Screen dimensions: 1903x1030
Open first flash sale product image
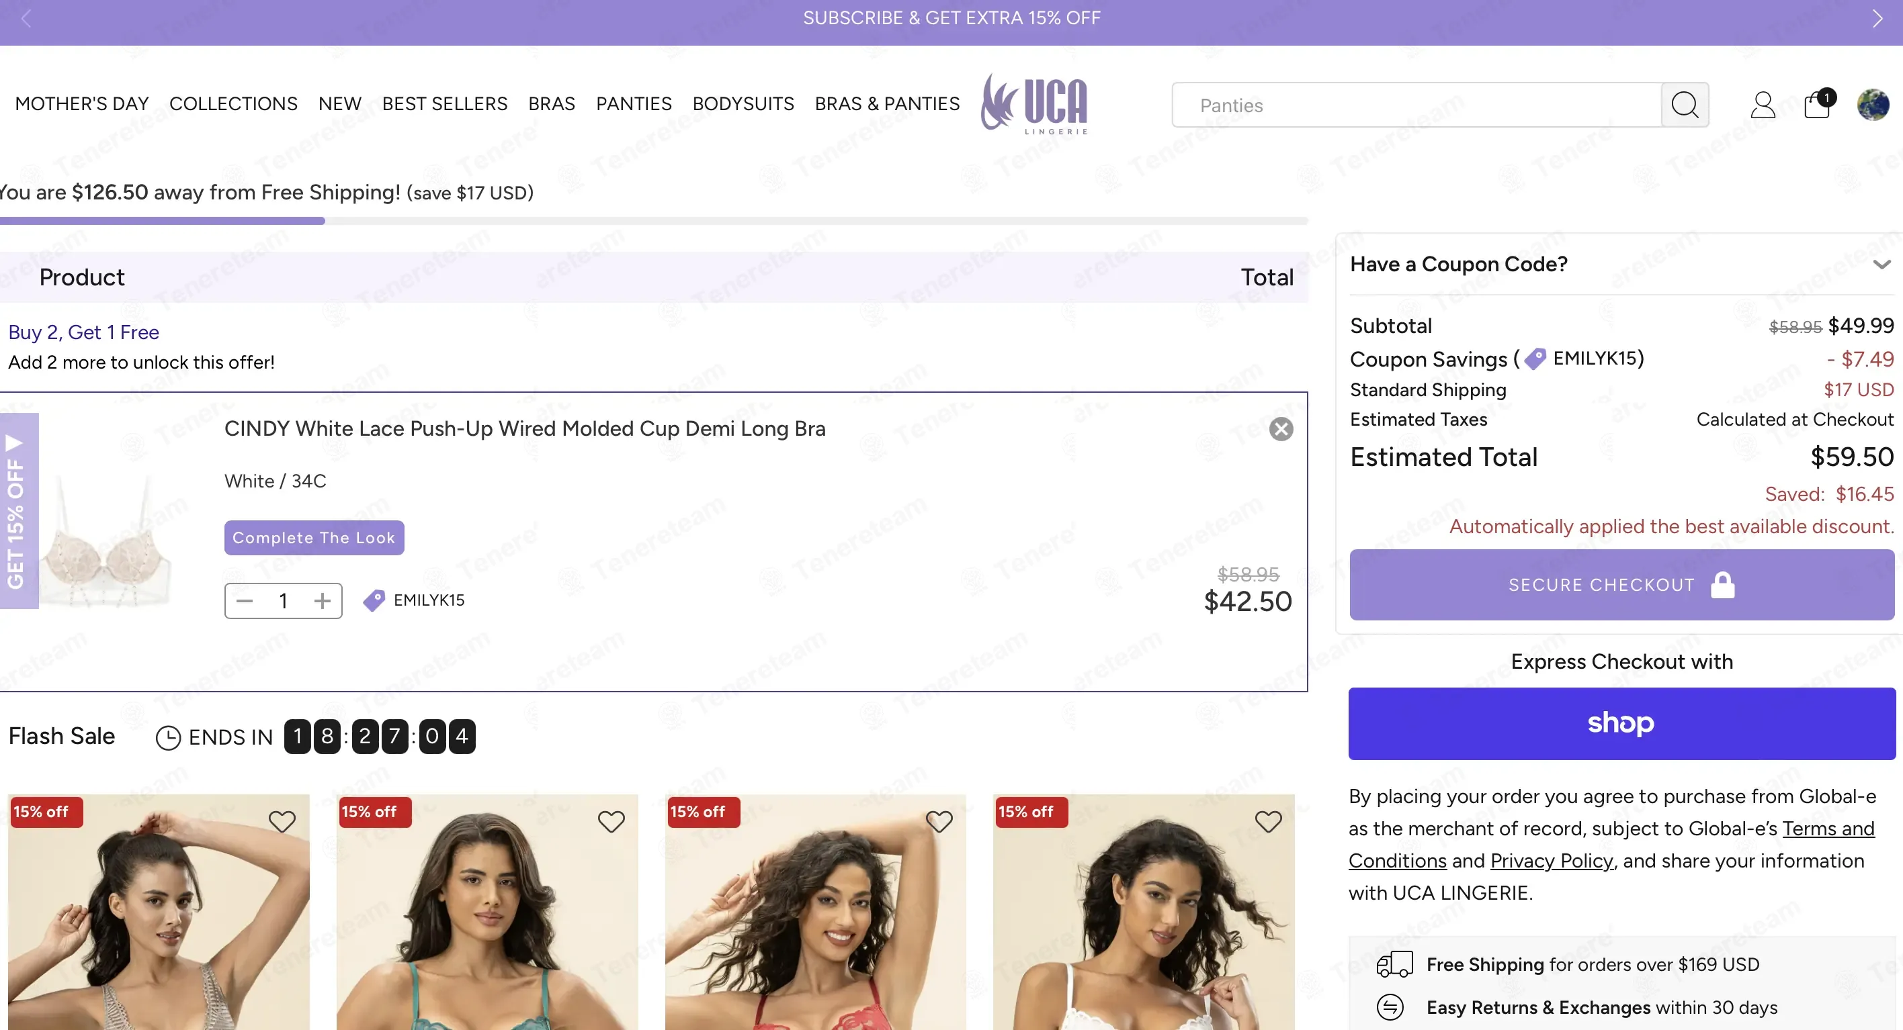159,912
